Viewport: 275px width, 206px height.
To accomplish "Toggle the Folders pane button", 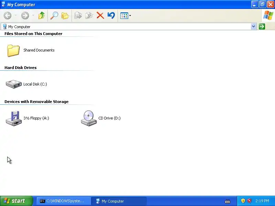I will pyautogui.click(x=65, y=15).
